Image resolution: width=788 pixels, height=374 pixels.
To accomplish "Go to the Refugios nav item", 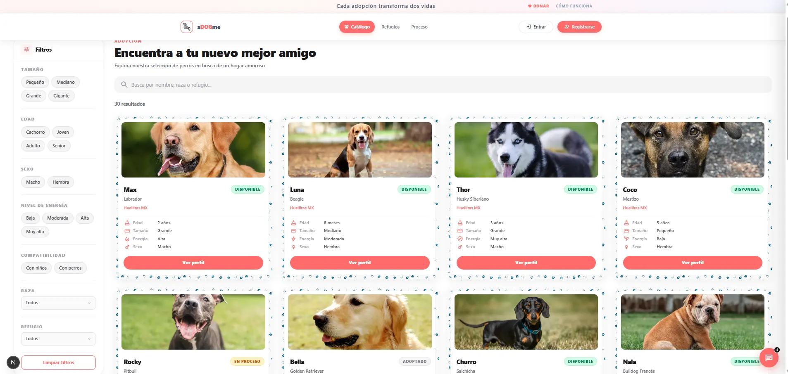I will click(x=390, y=27).
